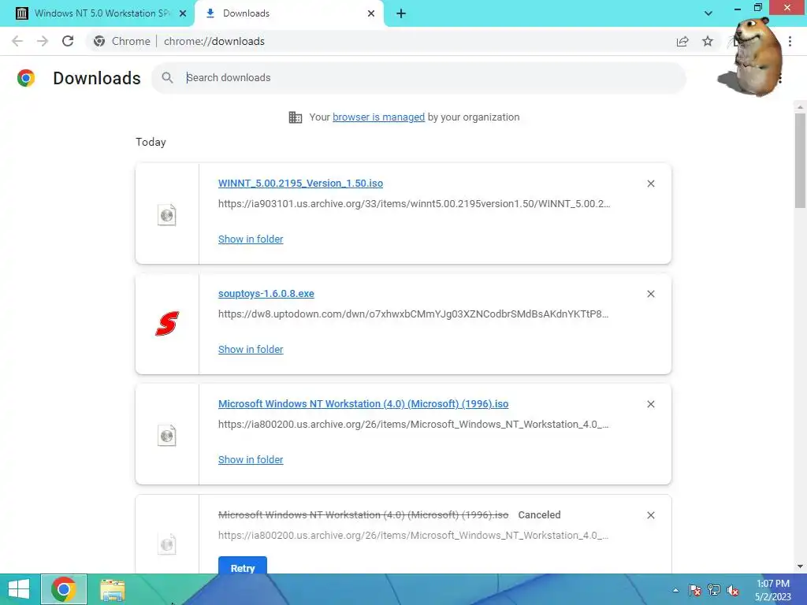Show souptoys-1.6.0.8.exe in folder
807x605 pixels.
[x=251, y=349]
